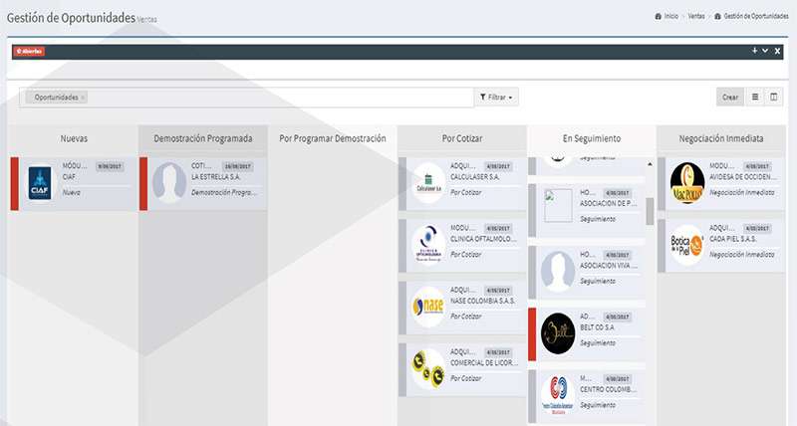Click the plus icon in the dark panel header
The image size is (797, 426).
(753, 50)
